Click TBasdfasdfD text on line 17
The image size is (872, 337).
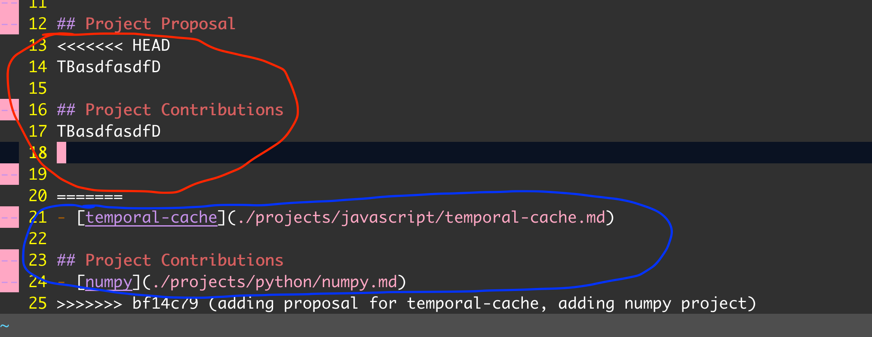[x=109, y=132]
